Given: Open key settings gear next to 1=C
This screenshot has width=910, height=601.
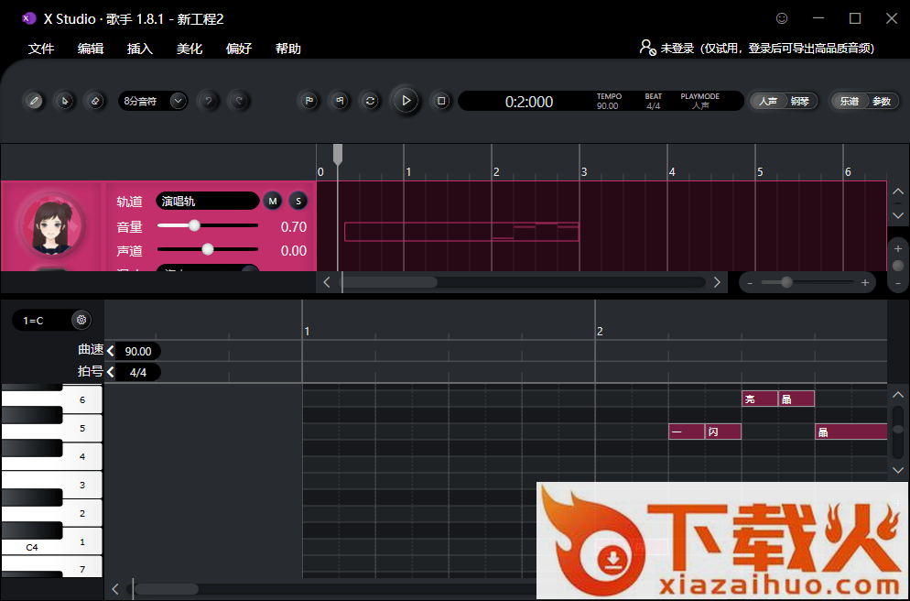Looking at the screenshot, I should click(81, 320).
